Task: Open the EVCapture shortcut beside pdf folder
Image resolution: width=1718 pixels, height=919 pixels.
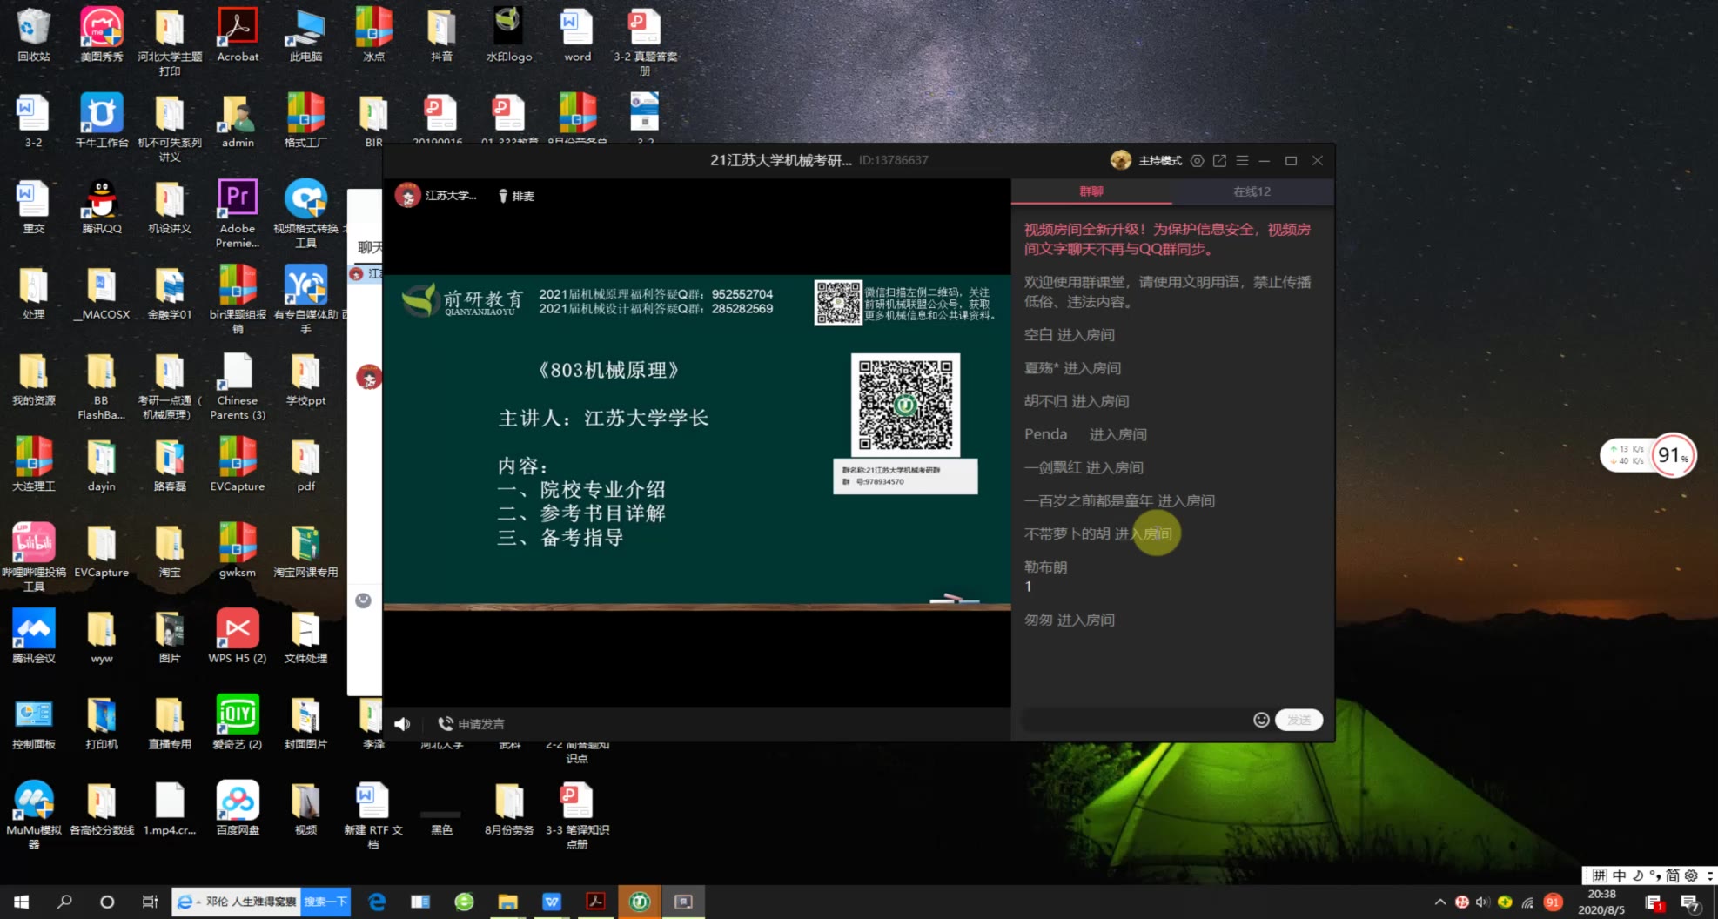Action: point(238,465)
